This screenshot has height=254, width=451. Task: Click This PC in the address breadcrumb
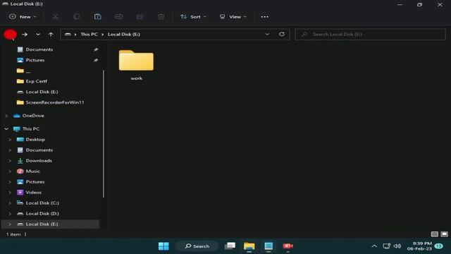[89, 35]
